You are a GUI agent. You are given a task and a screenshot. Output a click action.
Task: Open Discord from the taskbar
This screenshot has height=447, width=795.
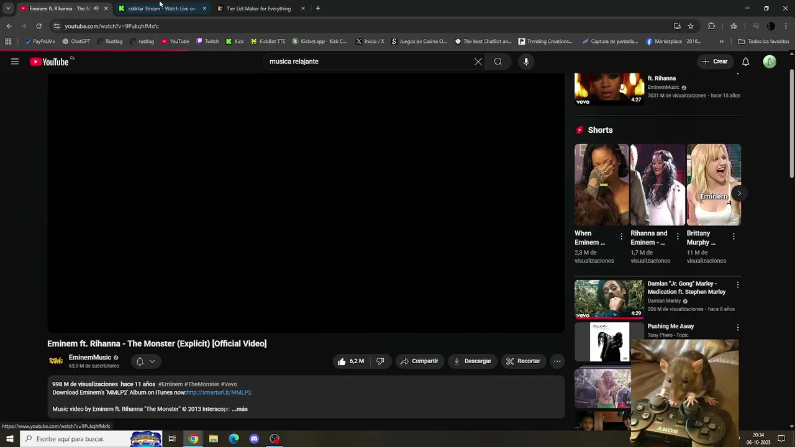tap(254, 439)
